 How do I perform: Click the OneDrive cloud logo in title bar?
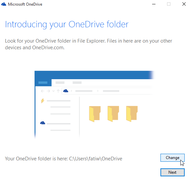[x=4, y=4]
